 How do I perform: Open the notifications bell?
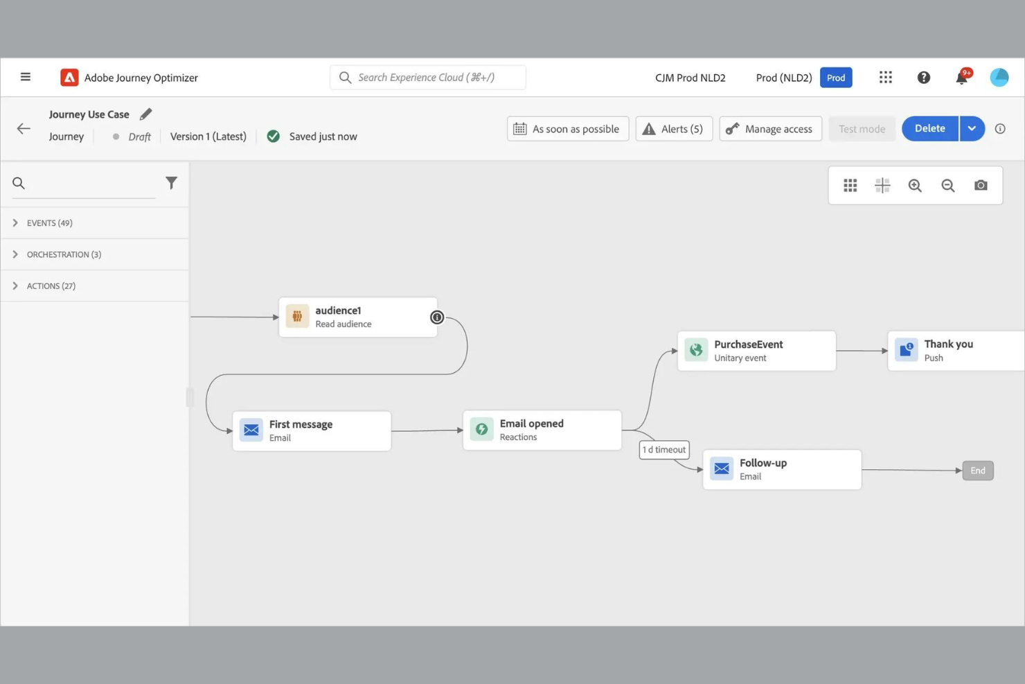pos(962,77)
